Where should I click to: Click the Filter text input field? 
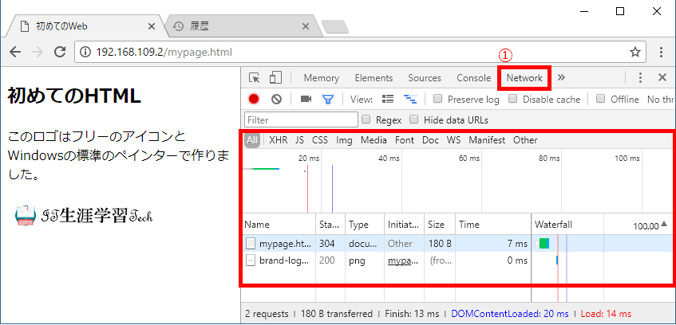(x=301, y=119)
